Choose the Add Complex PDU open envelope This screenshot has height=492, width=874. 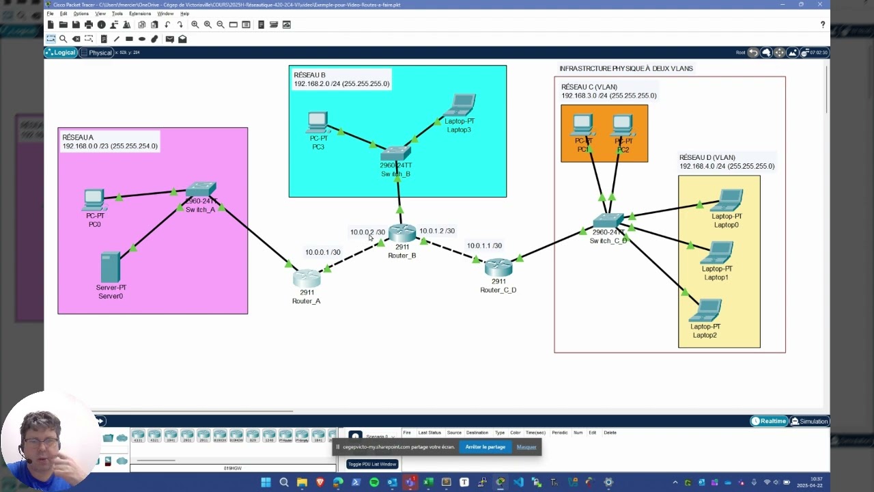182,39
